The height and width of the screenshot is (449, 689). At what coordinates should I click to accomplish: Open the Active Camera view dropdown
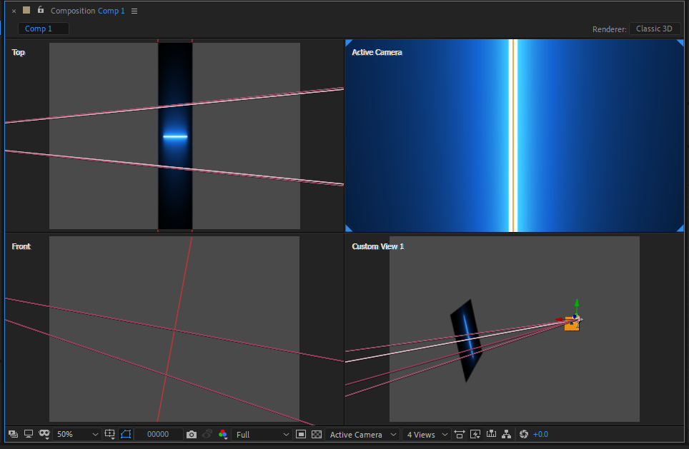362,434
